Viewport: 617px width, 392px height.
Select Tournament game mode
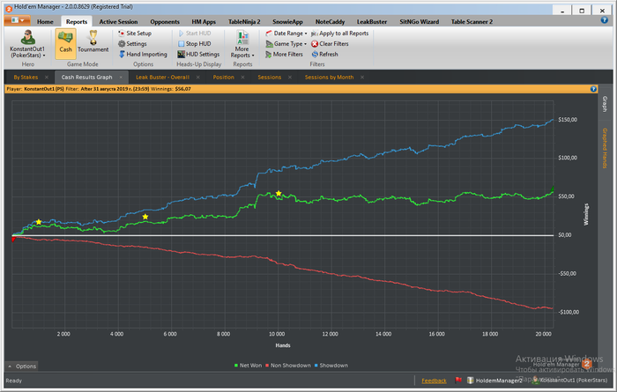pos(93,41)
